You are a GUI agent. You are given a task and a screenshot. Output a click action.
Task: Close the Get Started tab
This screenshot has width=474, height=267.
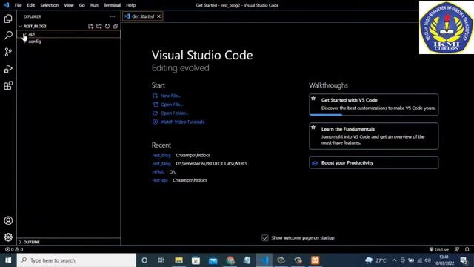pos(158,16)
